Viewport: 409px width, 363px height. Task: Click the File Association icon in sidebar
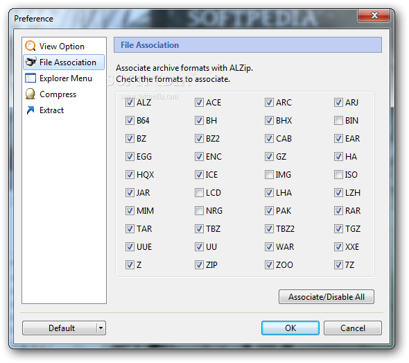[31, 62]
